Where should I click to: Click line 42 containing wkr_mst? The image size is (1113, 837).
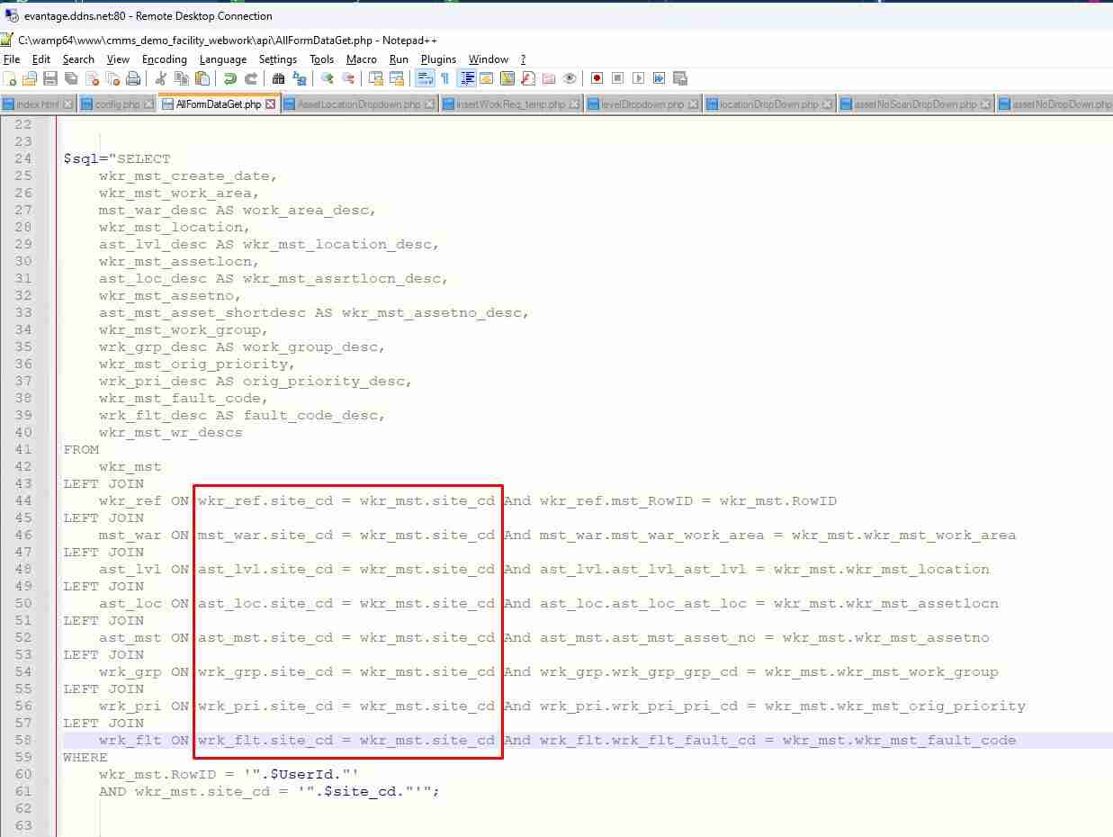(x=130, y=466)
